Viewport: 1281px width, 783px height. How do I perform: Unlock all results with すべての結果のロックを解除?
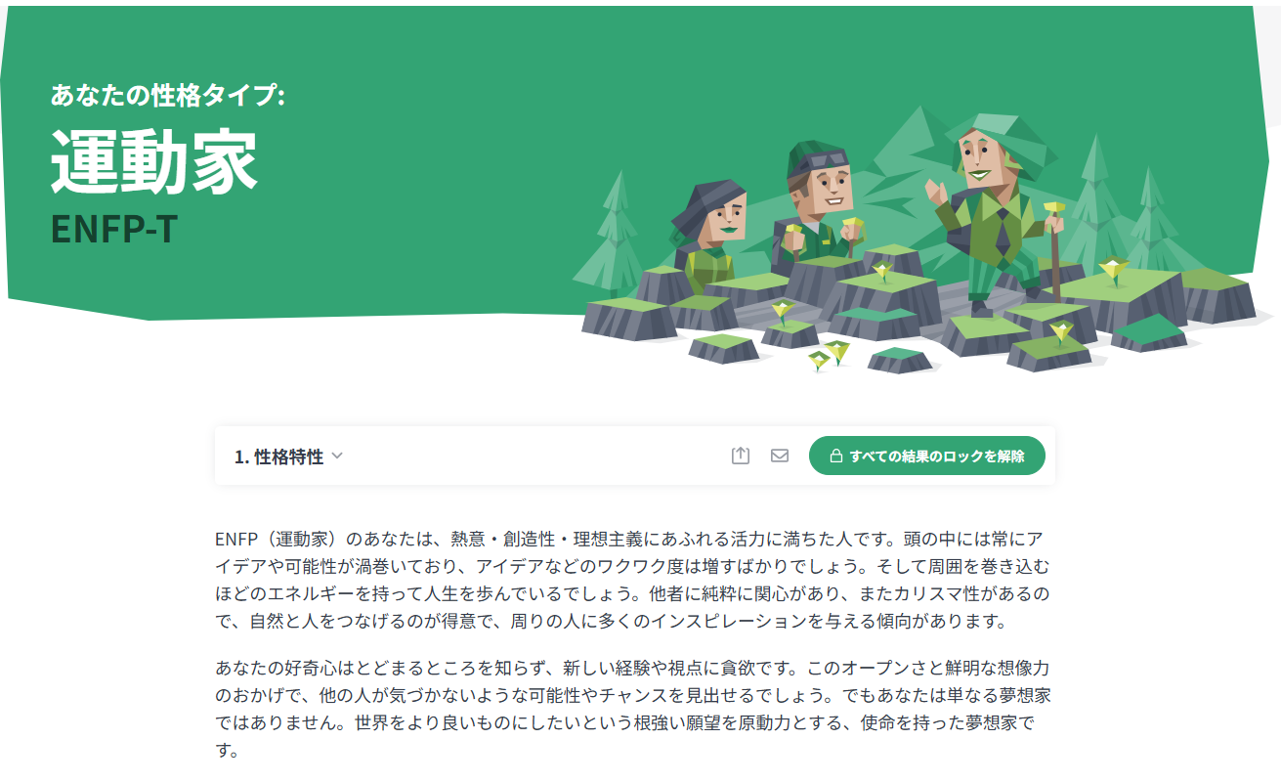click(x=927, y=456)
